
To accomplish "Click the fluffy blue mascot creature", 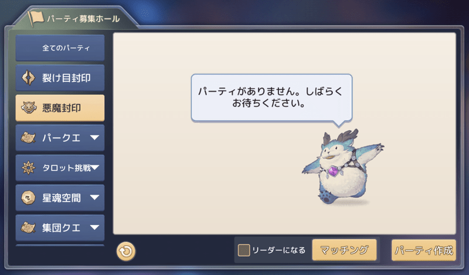I will coord(343,167).
